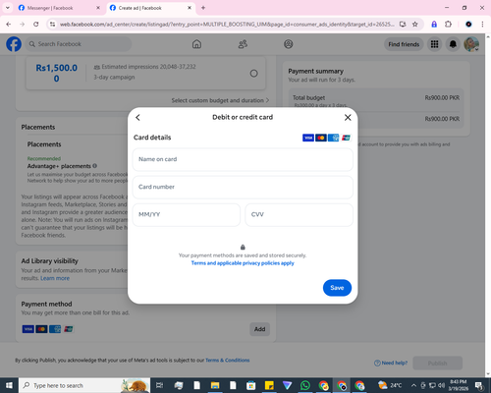Open the tab search dropdown arrow
The height and width of the screenshot is (393, 491).
(8, 8)
